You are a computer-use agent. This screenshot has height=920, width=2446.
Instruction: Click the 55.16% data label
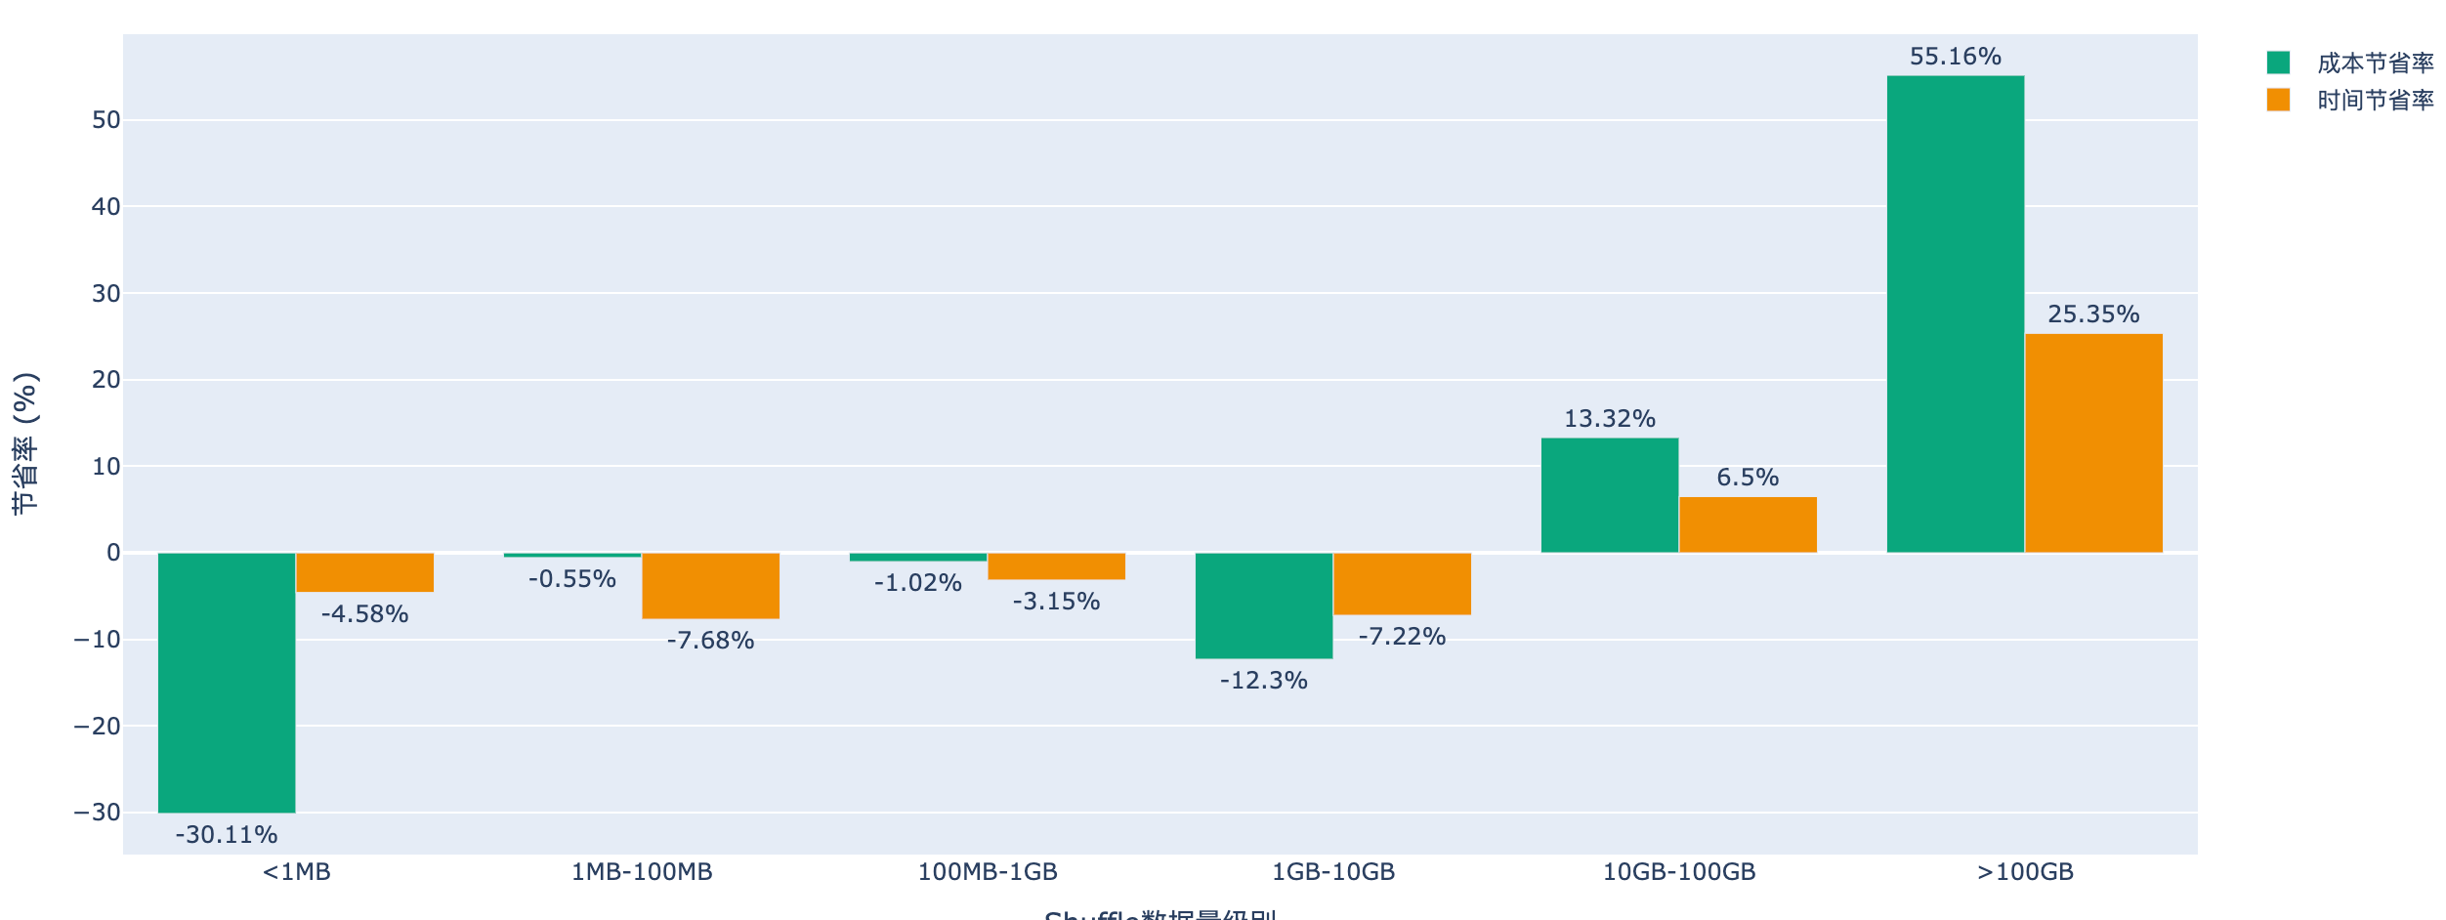point(1955,57)
